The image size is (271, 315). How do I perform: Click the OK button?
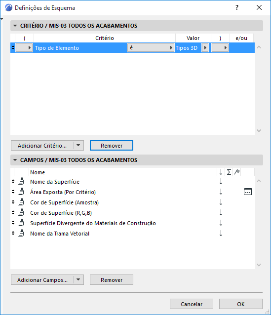point(241,304)
